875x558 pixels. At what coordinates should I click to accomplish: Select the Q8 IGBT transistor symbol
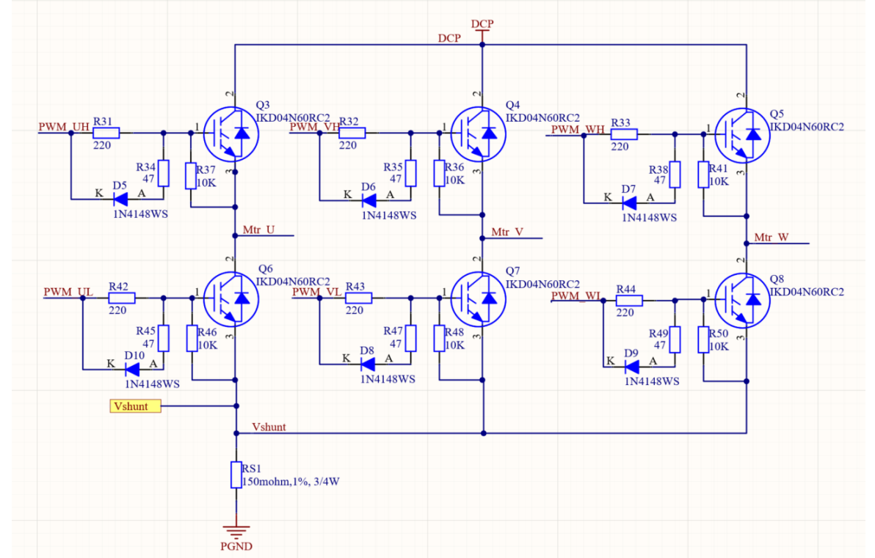[742, 301]
